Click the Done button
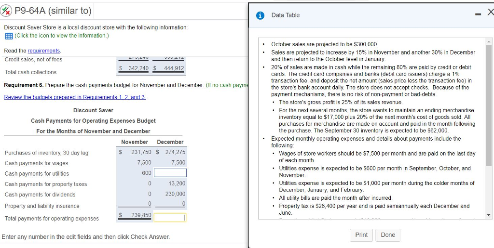 coord(387,235)
